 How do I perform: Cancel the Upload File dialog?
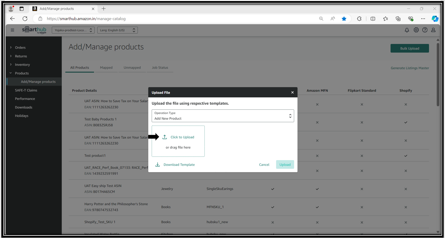[264, 165]
